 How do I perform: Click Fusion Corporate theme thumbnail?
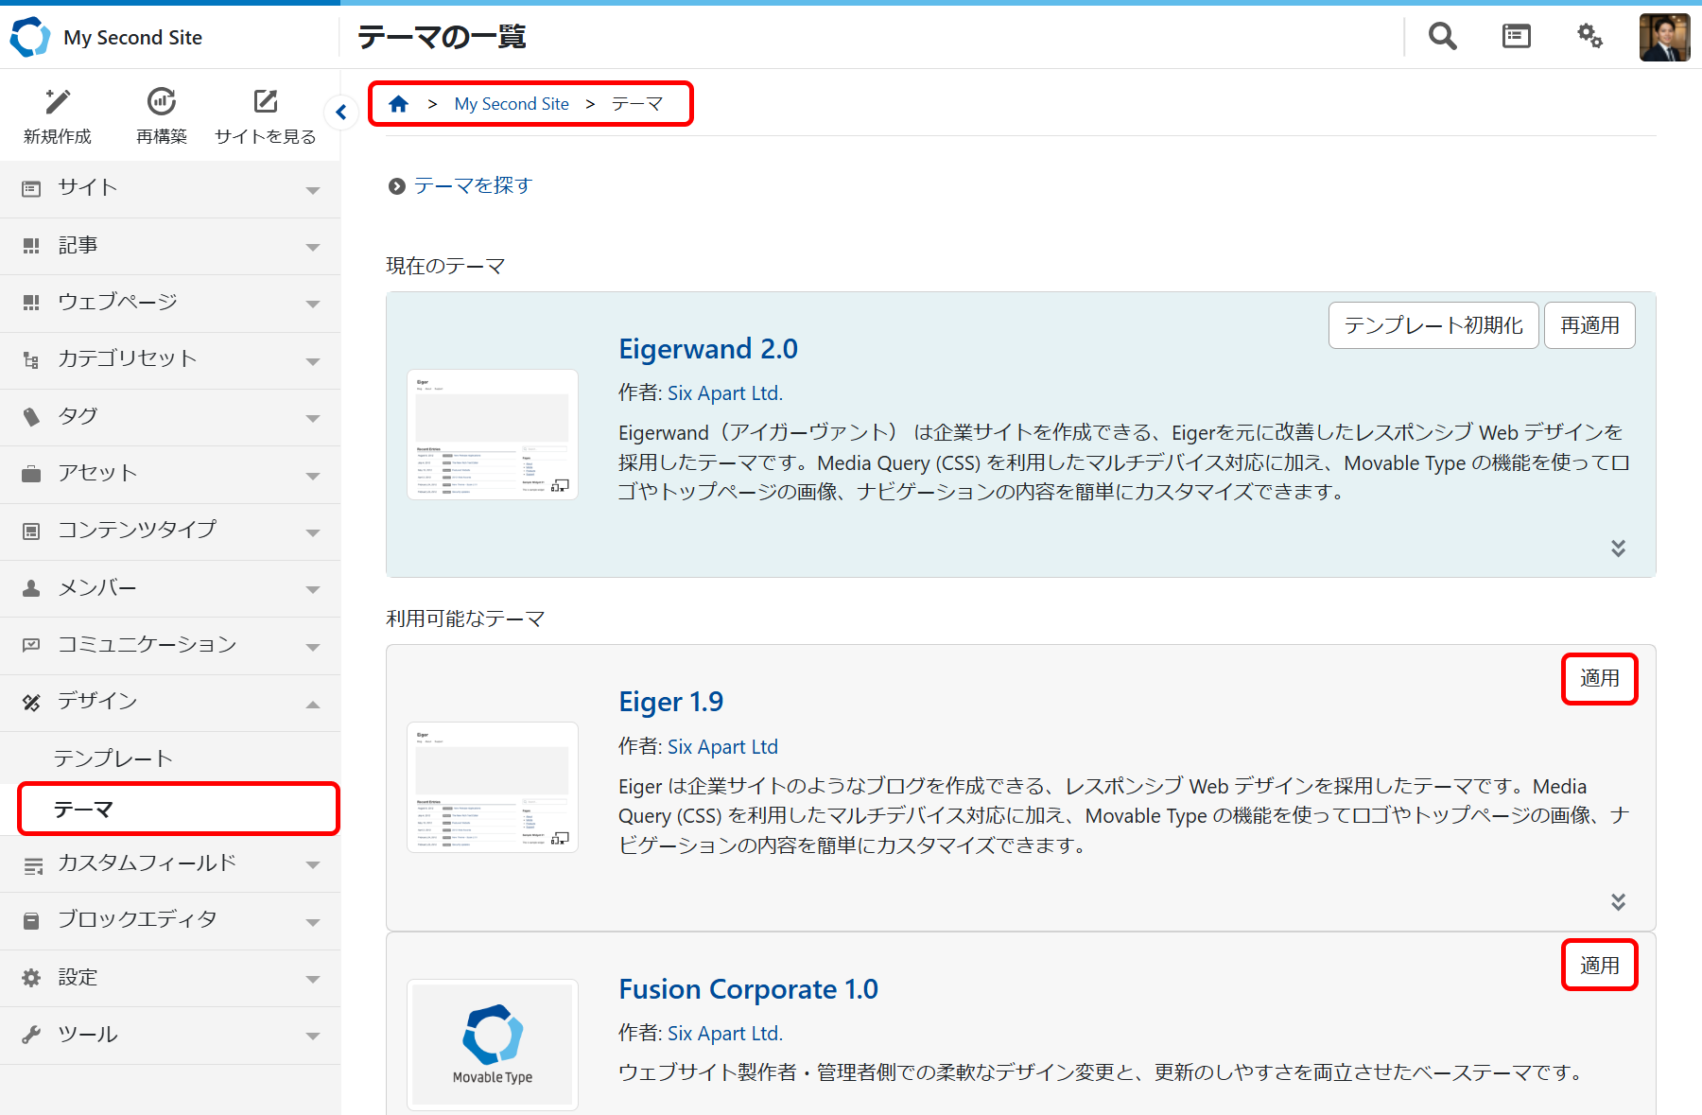click(492, 1043)
